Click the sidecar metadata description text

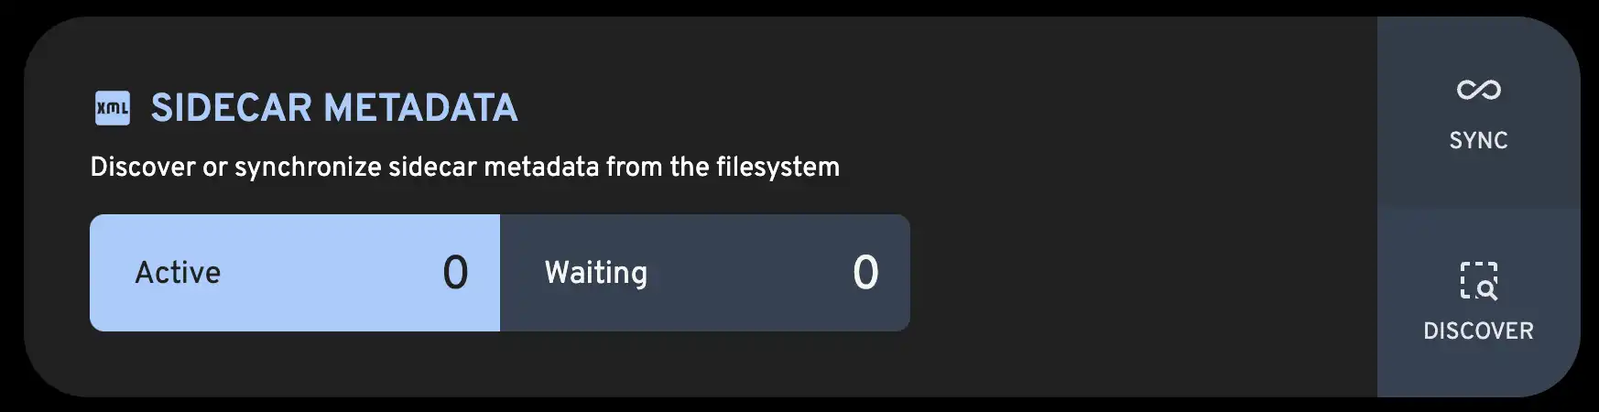tap(464, 167)
